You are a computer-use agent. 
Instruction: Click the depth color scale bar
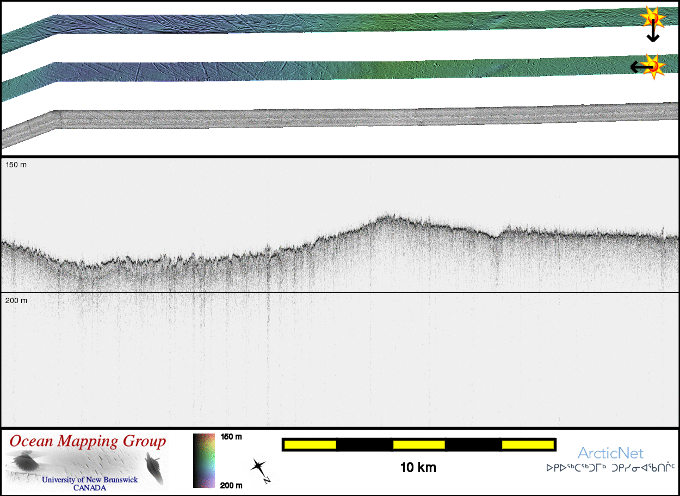(x=204, y=461)
